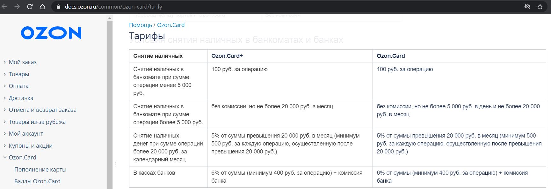Click the browser forward arrow
Screen dimensions: 551x189
tap(17, 6)
